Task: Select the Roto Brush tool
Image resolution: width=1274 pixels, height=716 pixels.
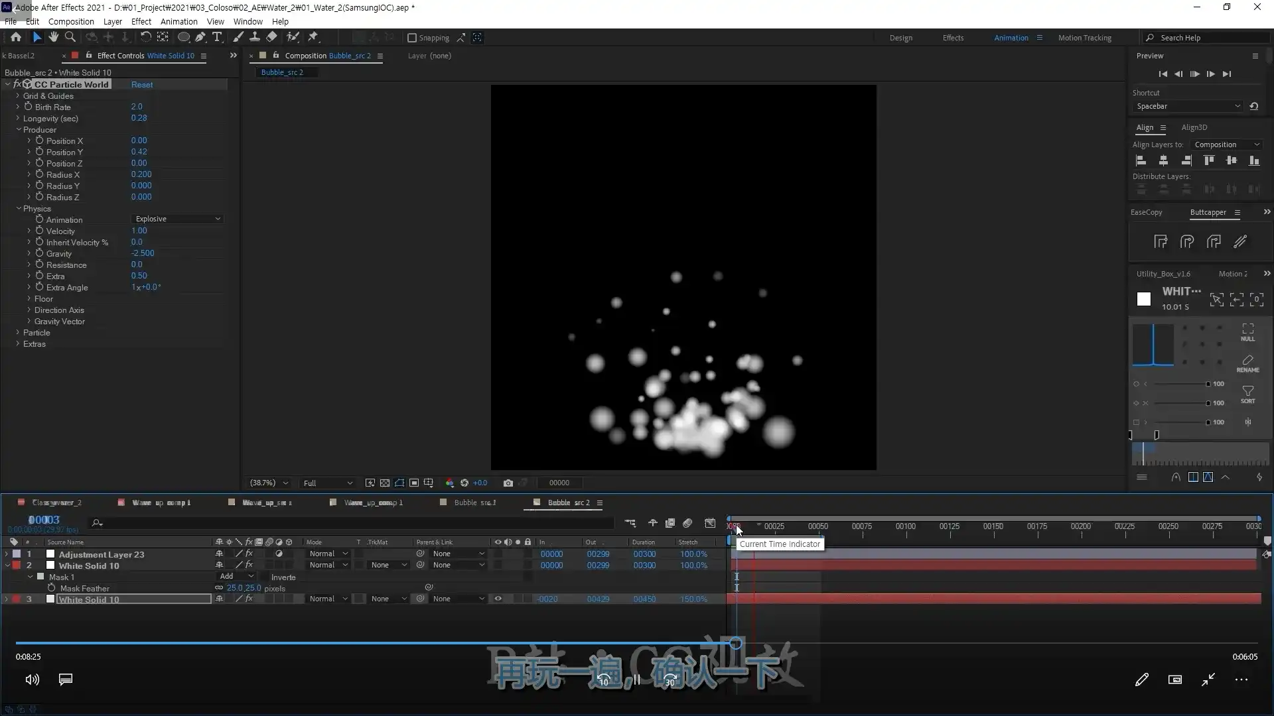Action: coord(294,37)
